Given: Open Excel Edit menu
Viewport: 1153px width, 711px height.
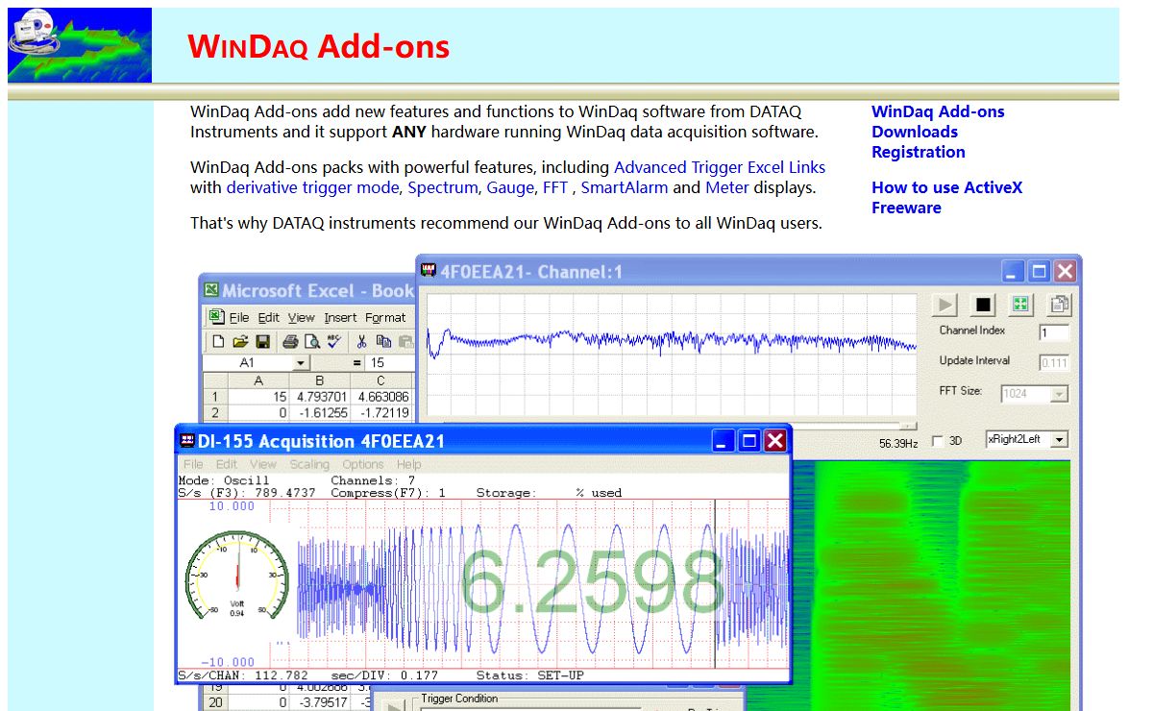Looking at the screenshot, I should [x=269, y=317].
